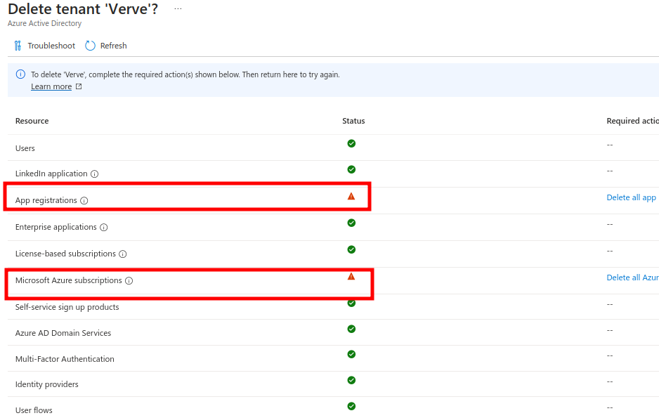Click info icon beside Enterprise applications
The image size is (659, 418).
(104, 228)
